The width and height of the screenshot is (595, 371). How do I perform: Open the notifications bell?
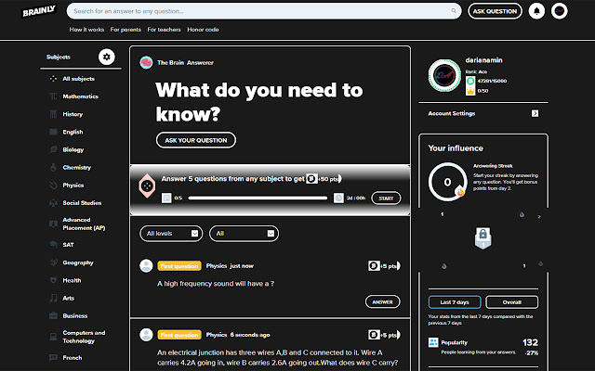(x=536, y=11)
